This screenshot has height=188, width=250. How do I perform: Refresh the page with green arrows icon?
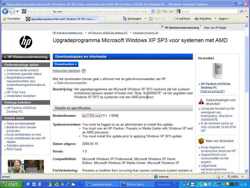[165, 11]
